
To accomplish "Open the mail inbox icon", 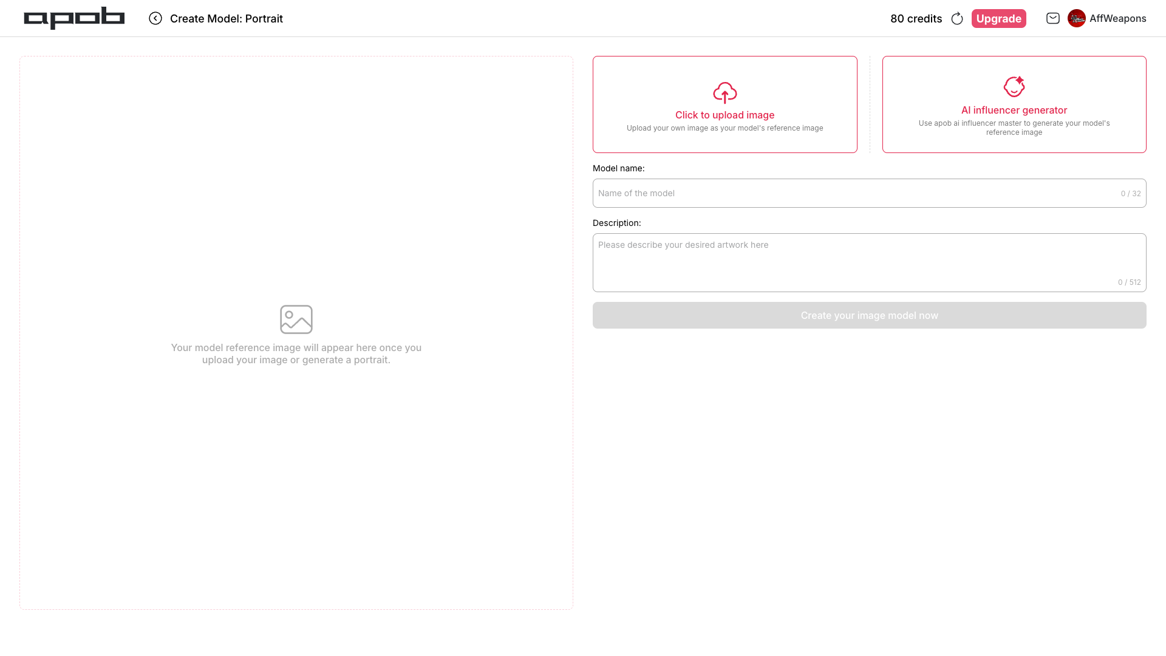I will 1053,18.
